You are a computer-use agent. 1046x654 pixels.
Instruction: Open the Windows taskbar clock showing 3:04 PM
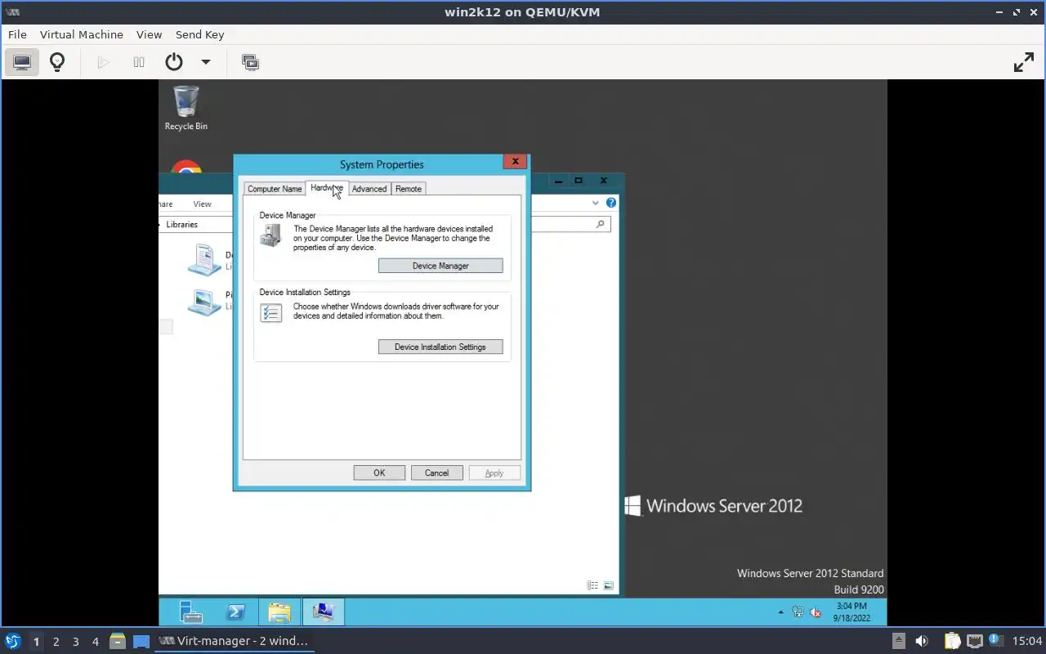pos(851,611)
